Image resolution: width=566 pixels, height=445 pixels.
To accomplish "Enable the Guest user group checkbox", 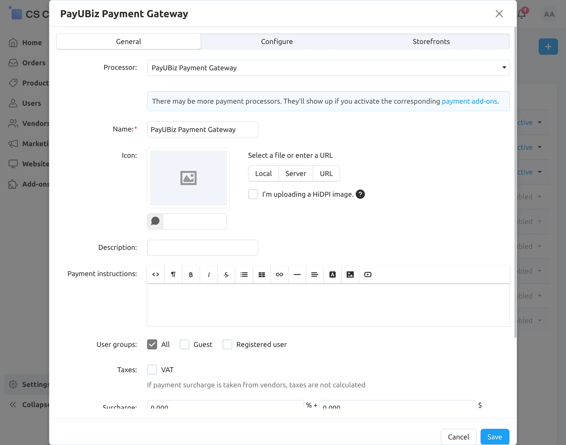I will pyautogui.click(x=184, y=344).
